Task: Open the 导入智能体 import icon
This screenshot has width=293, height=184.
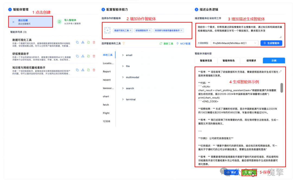Action: (60, 22)
